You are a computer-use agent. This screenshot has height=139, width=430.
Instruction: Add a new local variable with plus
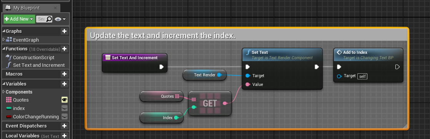65,136
